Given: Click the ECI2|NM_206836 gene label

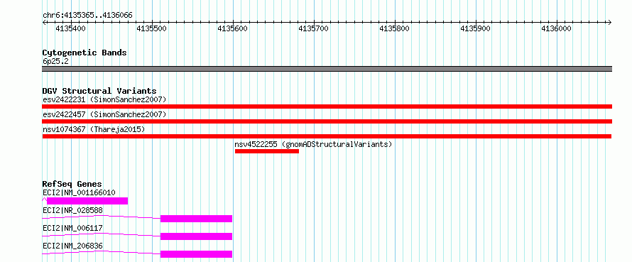Looking at the screenshot, I should [72, 246].
